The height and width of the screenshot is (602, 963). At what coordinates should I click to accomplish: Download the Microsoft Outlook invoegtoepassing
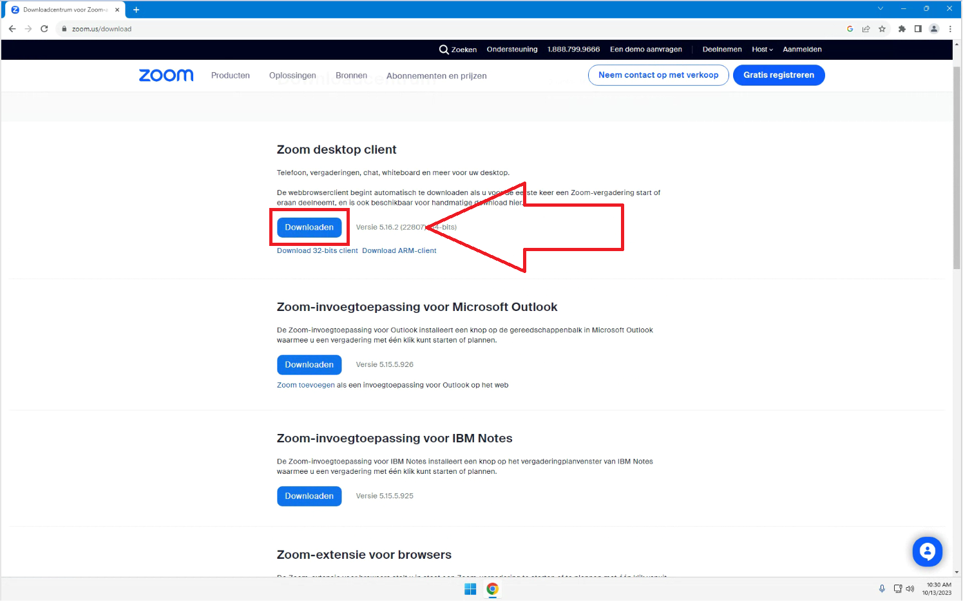click(x=309, y=365)
